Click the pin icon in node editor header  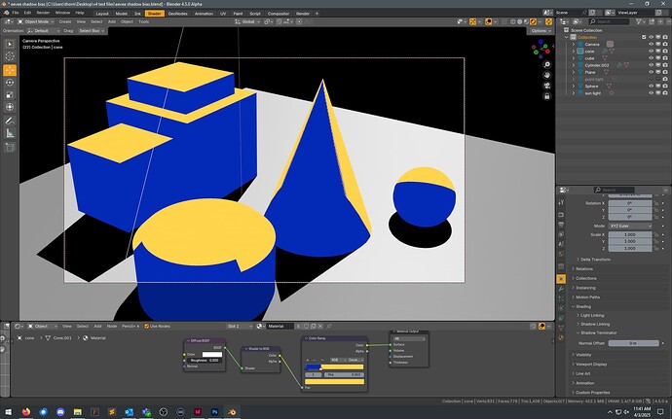coord(329,326)
